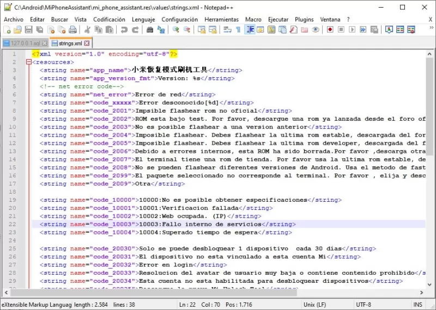Click the Unix (LF) line ending selector

[x=315, y=305]
